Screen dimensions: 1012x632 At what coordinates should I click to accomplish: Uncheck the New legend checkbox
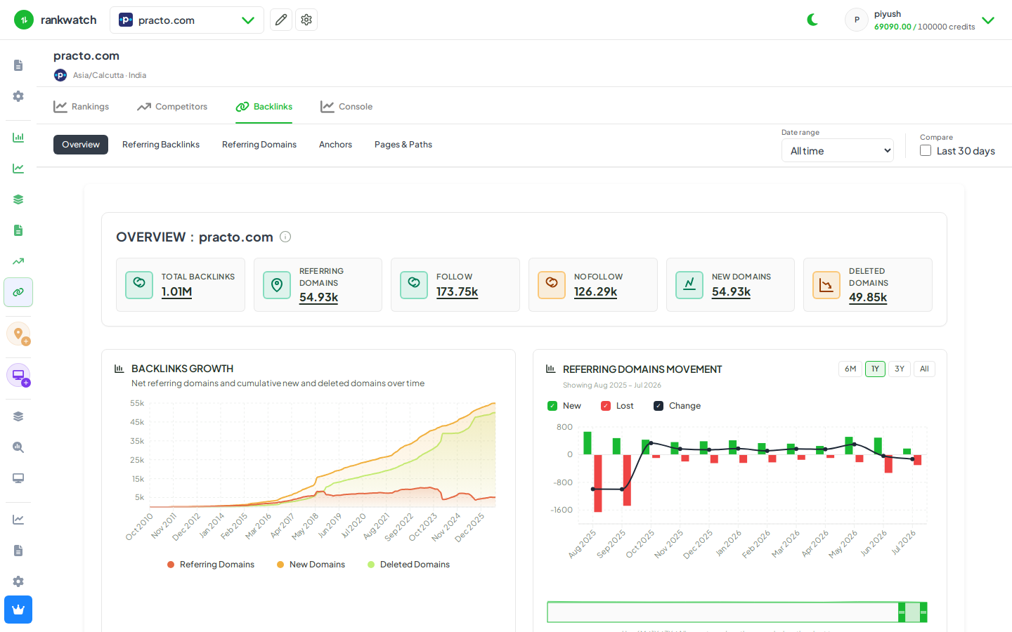click(552, 406)
